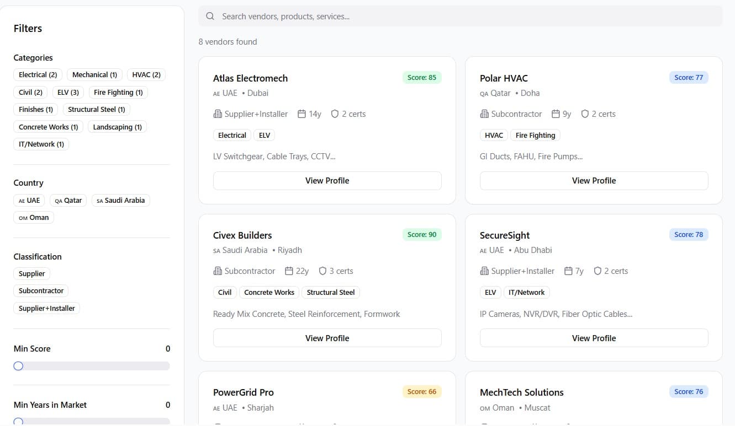Image resolution: width=735 pixels, height=426 pixels.
Task: Toggle the Civil (2) category filter
Action: (x=30, y=93)
